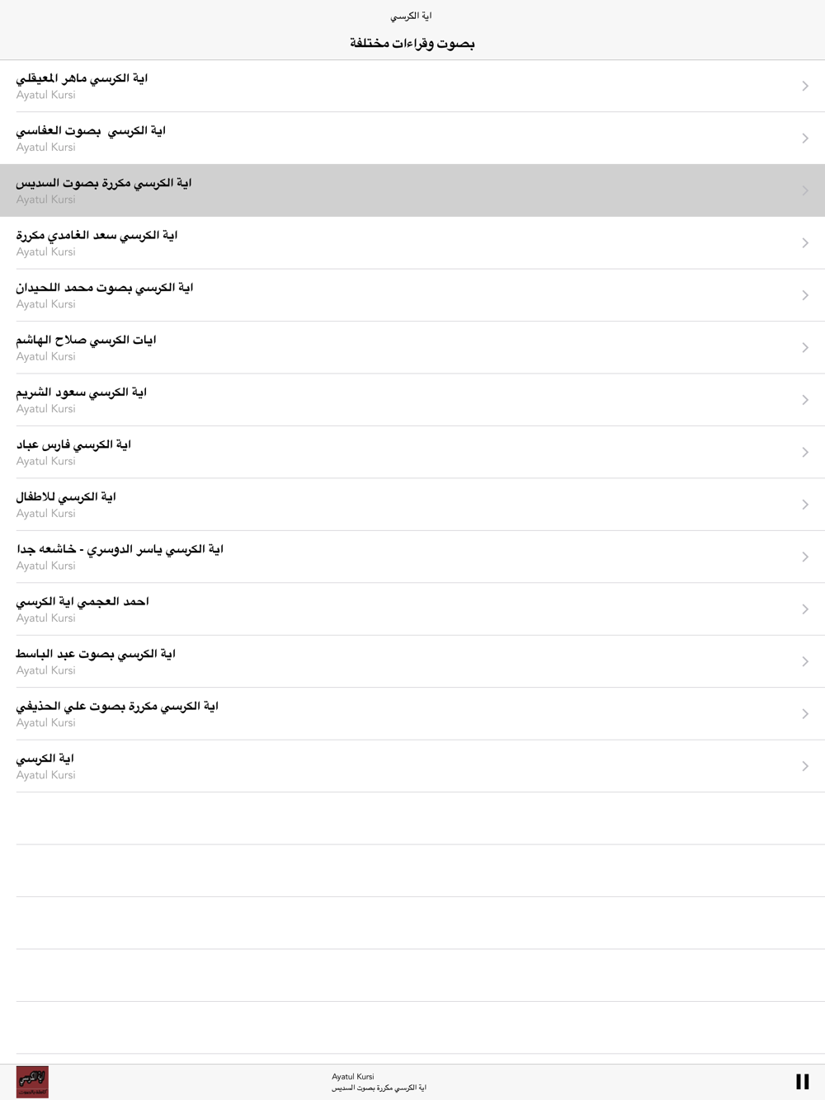Open اية الكرسي بصوت محمد اللحيدان
The height and width of the screenshot is (1100, 825).
click(x=412, y=295)
